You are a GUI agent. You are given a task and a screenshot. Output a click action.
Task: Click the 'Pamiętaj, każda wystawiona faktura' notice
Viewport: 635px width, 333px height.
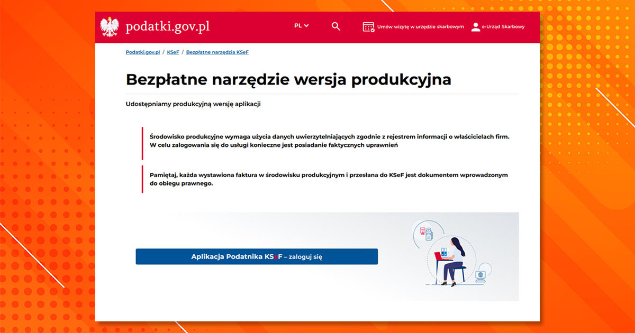(x=329, y=179)
